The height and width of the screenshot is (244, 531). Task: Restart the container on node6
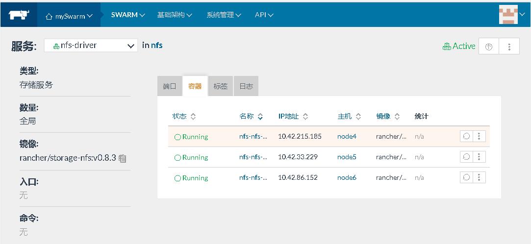[x=466, y=178]
